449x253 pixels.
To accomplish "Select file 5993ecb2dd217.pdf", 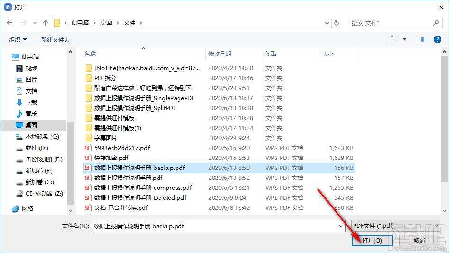I will [x=122, y=148].
